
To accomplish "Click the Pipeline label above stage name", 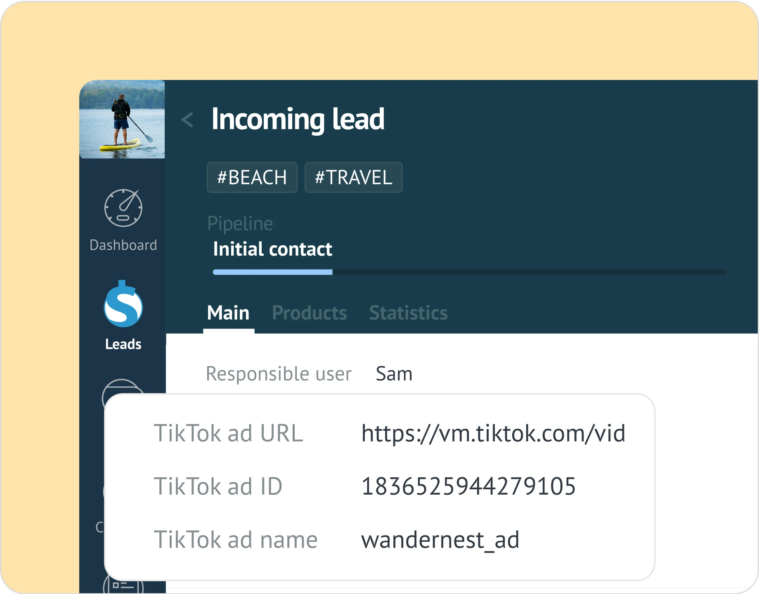I will 240,223.
